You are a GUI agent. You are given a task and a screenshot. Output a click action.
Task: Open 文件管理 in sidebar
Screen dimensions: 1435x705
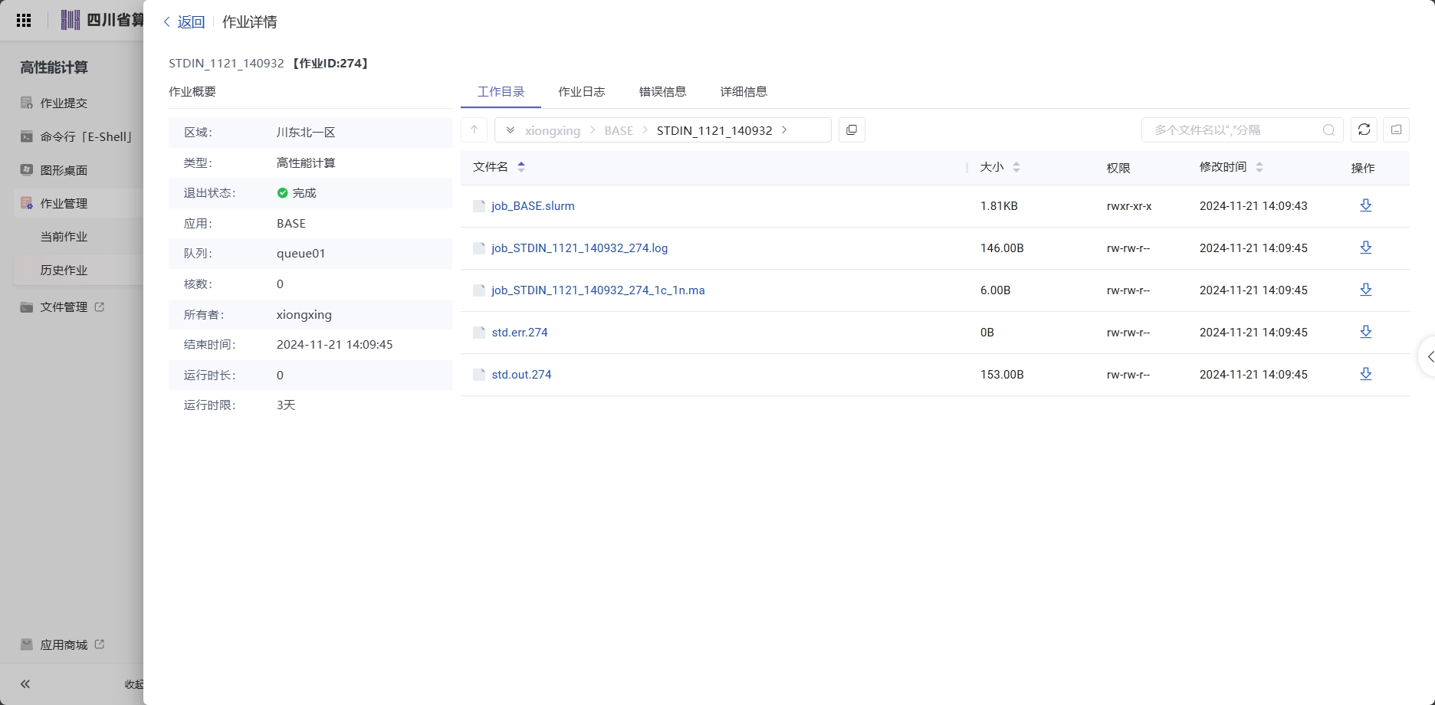click(x=64, y=307)
